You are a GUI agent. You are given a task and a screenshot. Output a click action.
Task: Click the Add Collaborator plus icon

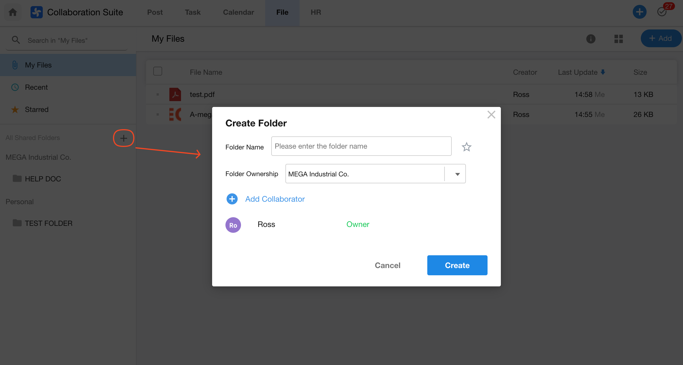coord(232,199)
